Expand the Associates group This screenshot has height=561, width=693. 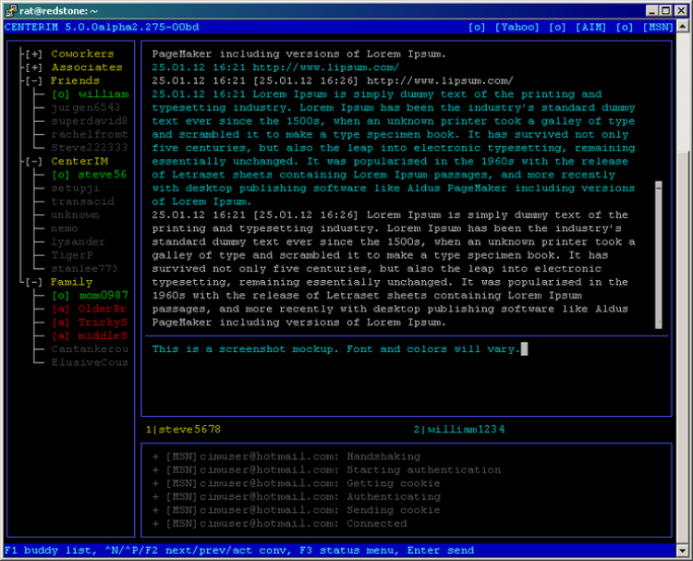[x=33, y=67]
